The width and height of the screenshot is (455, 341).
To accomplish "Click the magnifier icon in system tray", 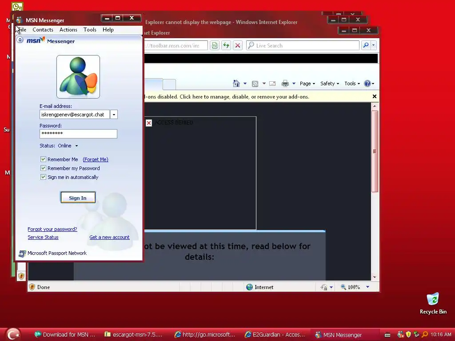I will tap(425, 335).
